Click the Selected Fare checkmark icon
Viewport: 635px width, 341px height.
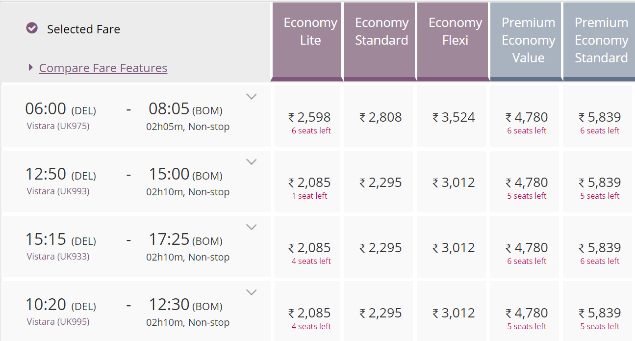[31, 28]
